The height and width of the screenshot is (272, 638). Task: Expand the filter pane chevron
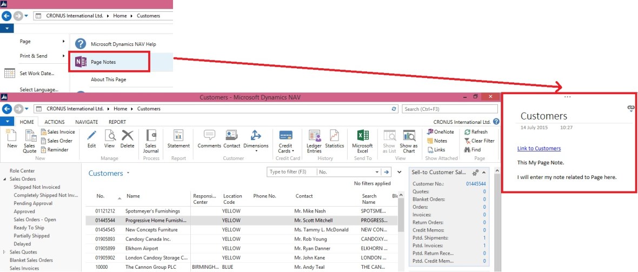(x=399, y=173)
